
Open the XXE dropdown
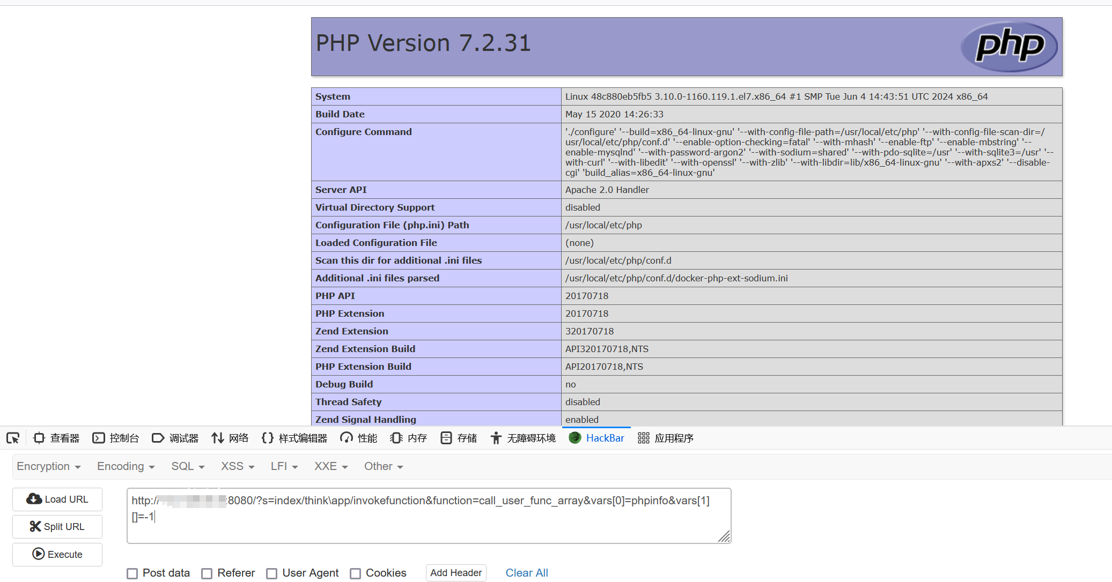332,466
